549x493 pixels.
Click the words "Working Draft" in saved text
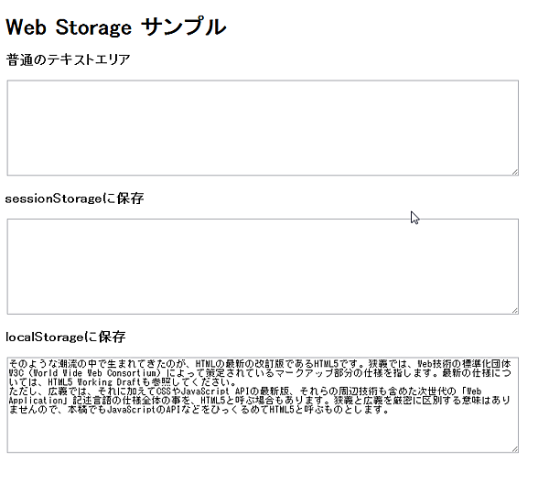tap(97, 382)
